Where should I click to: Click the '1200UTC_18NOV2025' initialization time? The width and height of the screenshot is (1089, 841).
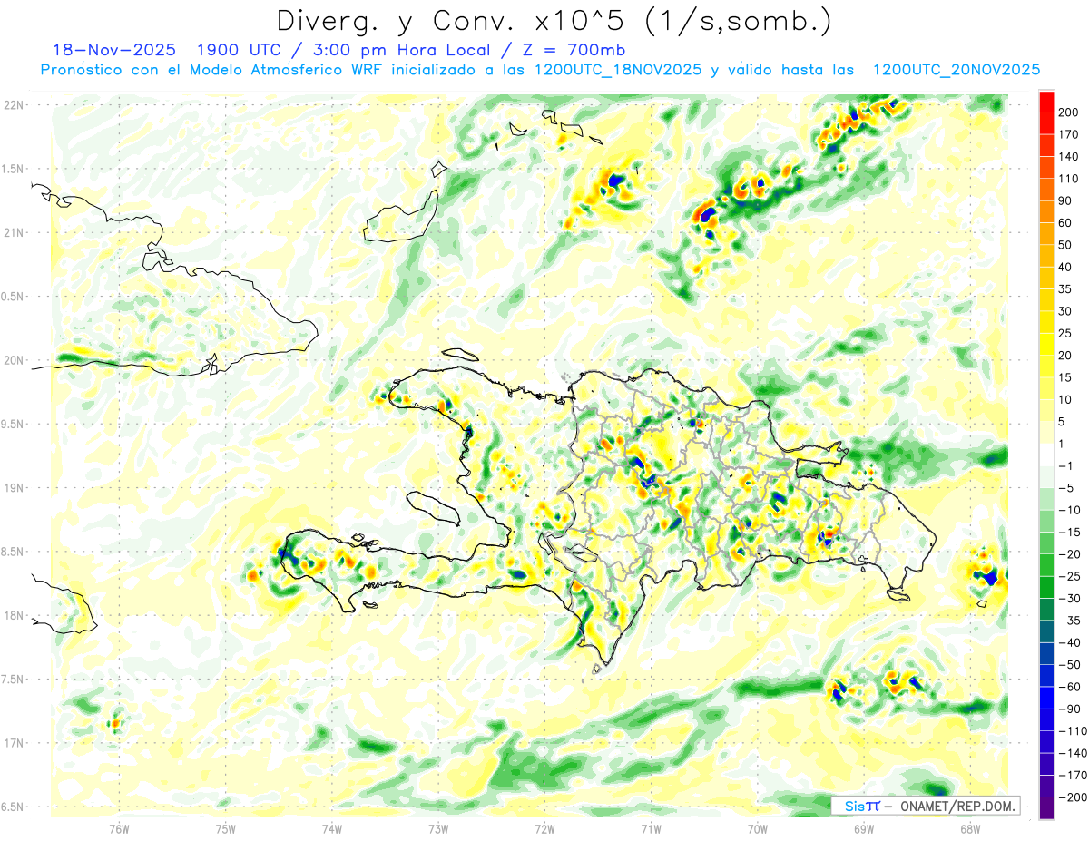click(x=617, y=70)
